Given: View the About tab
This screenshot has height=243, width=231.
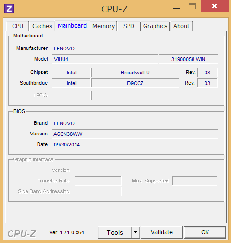Looking at the screenshot, I should coord(181,26).
